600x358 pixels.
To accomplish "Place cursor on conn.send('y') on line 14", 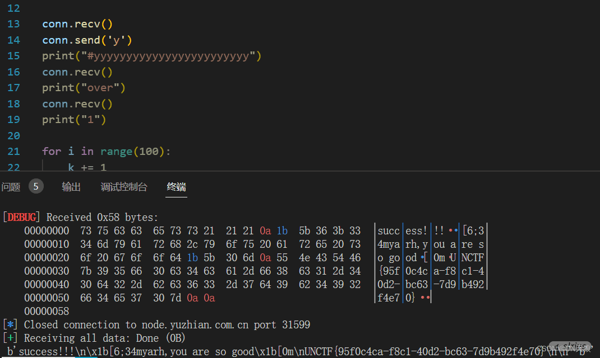I will click(x=87, y=40).
